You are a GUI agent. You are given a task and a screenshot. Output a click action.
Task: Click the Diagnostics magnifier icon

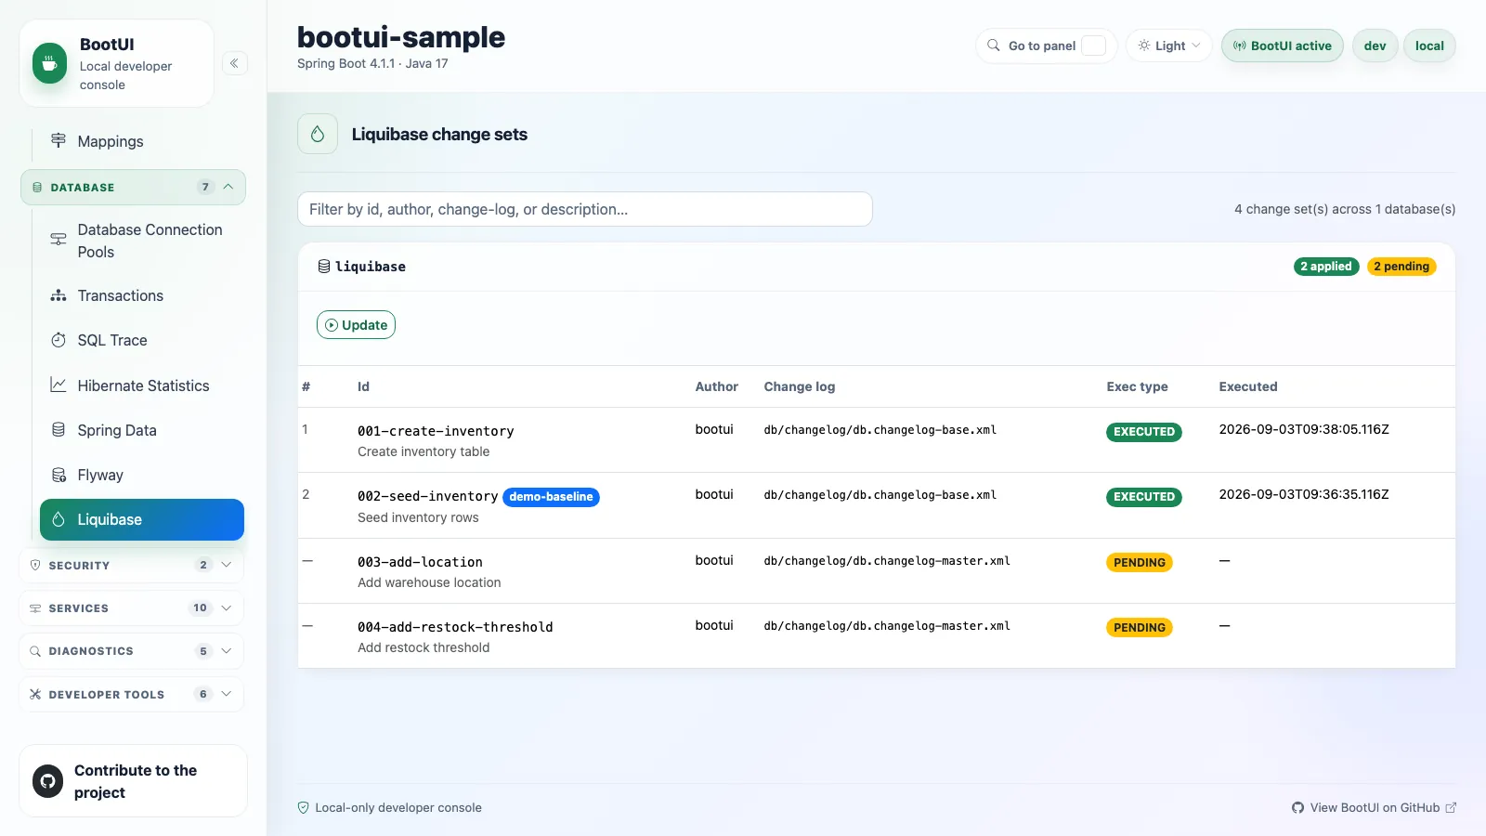point(35,651)
